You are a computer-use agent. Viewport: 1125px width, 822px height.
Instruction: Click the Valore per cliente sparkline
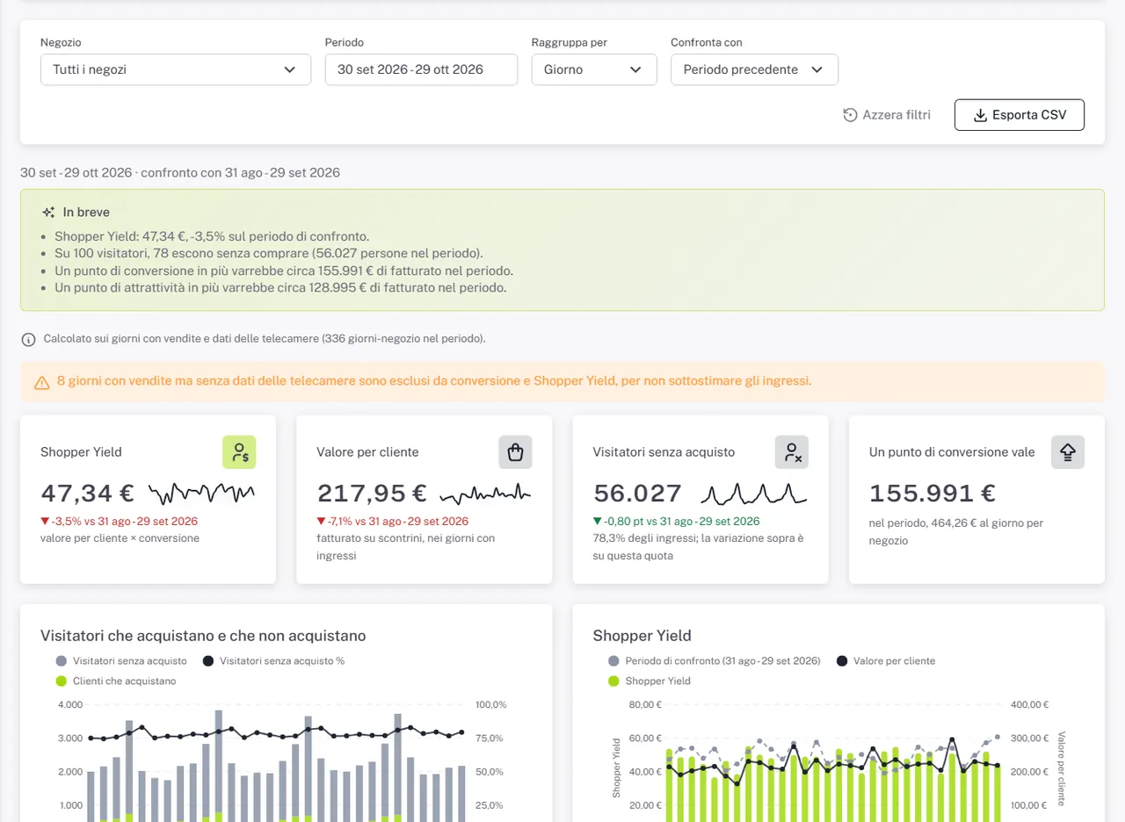[x=485, y=492]
